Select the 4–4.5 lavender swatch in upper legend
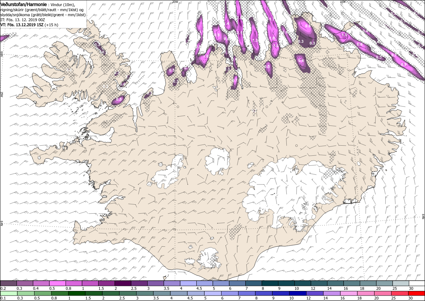This screenshot has height=301, width=425. pos(188,283)
